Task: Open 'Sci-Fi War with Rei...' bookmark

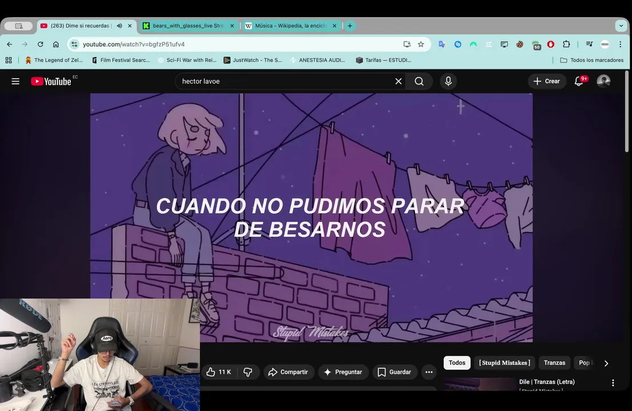Action: pyautogui.click(x=187, y=60)
